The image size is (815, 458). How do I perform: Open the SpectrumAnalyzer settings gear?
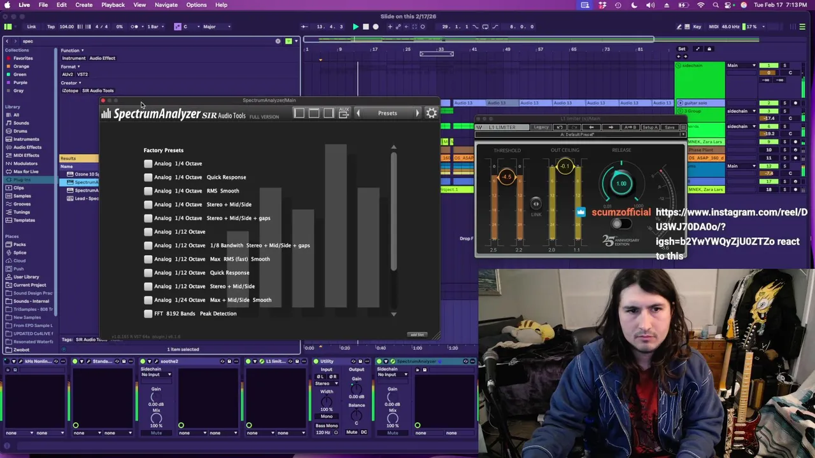tap(431, 113)
